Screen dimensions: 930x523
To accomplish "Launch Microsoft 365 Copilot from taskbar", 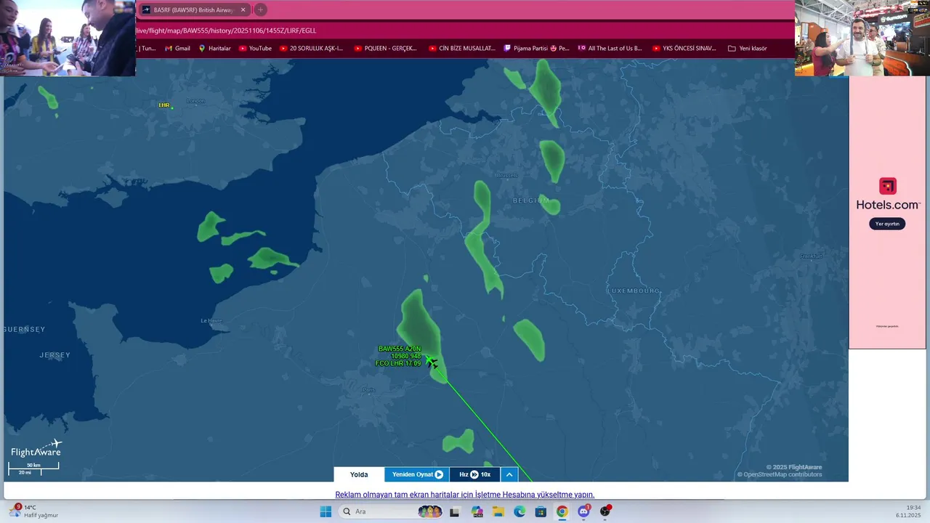I will (x=477, y=511).
